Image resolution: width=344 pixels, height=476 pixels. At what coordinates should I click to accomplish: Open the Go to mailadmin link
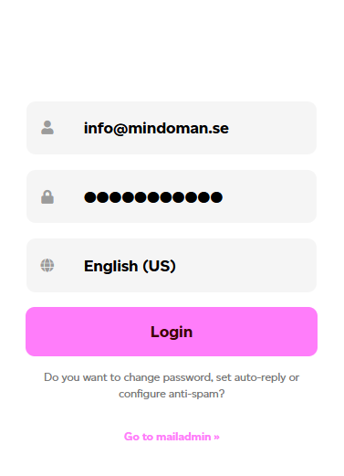click(172, 437)
